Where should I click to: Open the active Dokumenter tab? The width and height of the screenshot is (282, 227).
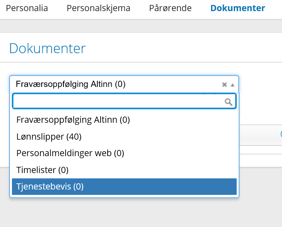(238, 8)
